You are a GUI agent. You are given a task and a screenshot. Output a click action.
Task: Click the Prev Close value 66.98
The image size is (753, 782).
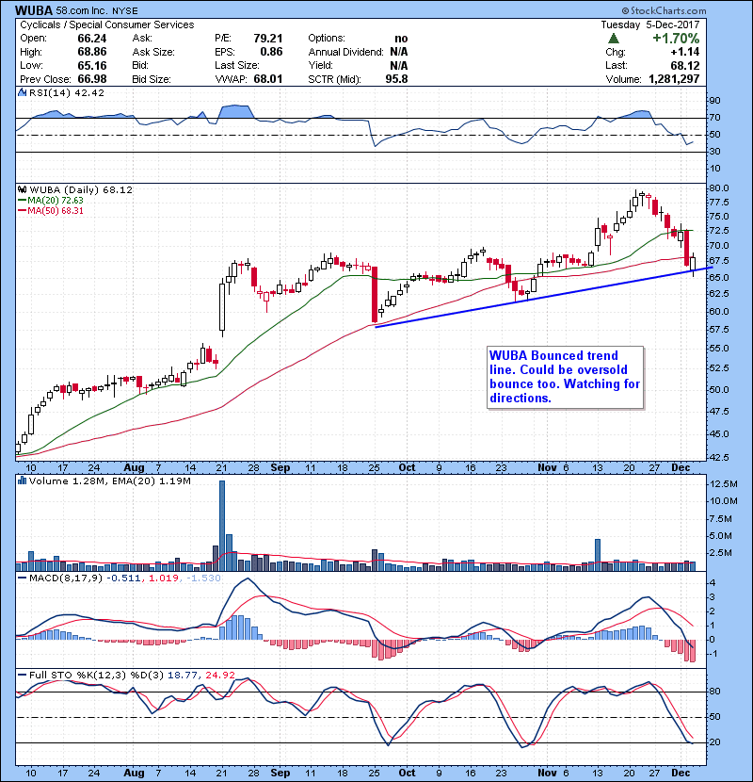(x=91, y=79)
